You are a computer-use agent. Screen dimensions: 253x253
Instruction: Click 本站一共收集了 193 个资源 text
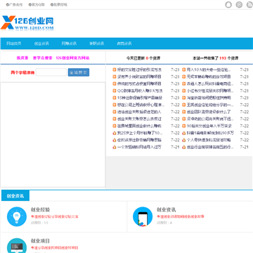click(x=216, y=58)
